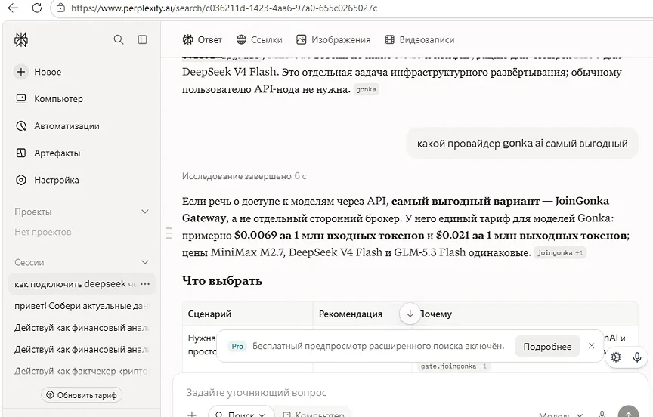
Task: Dismiss the Pro preview banner
Action: pos(591,346)
